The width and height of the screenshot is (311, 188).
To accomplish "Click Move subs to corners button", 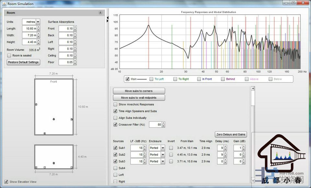I will point(139,91).
